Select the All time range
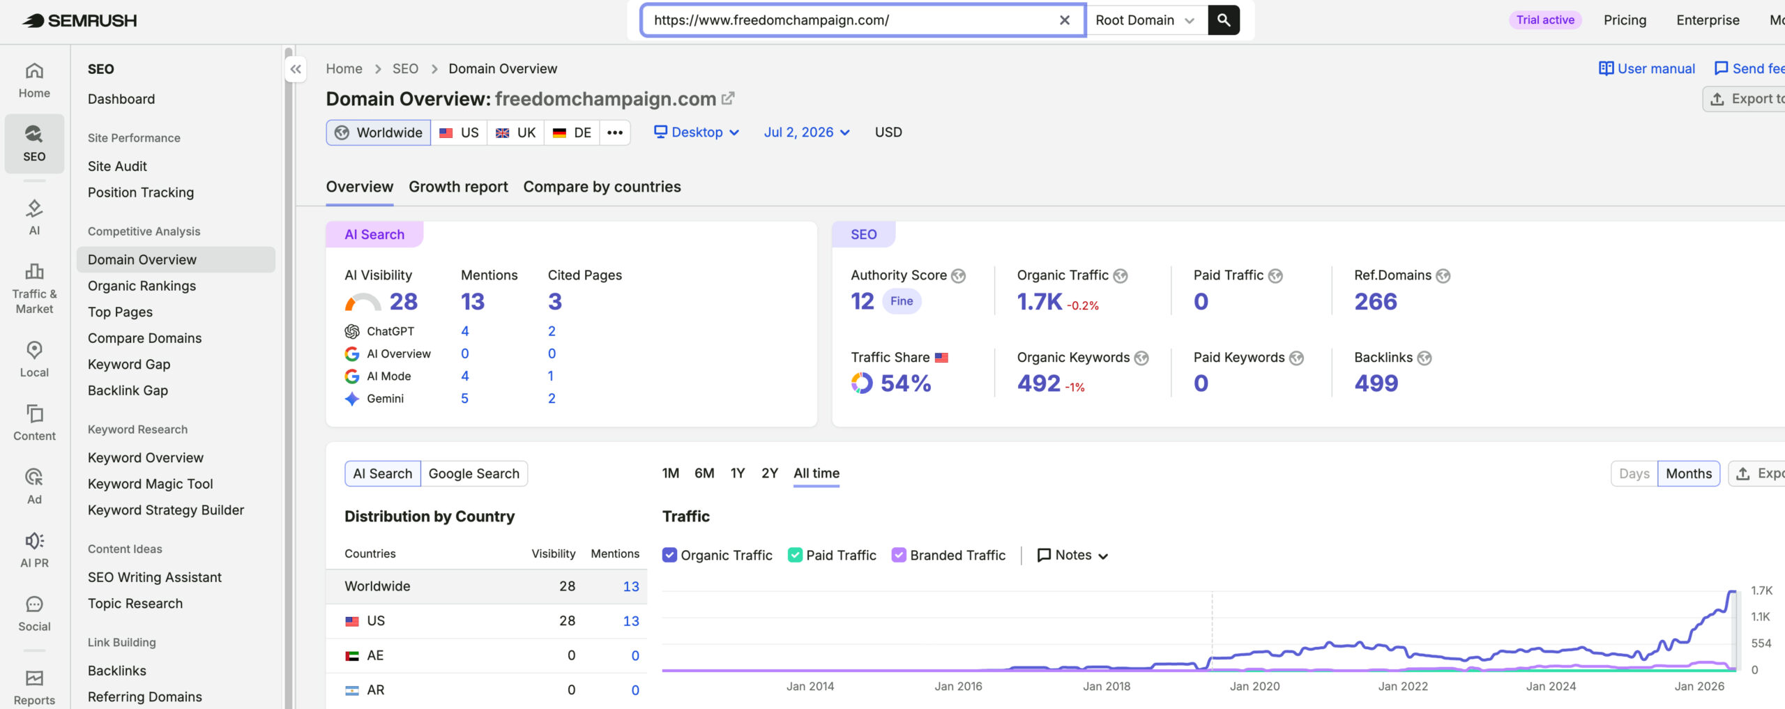The image size is (1785, 709). click(x=816, y=473)
